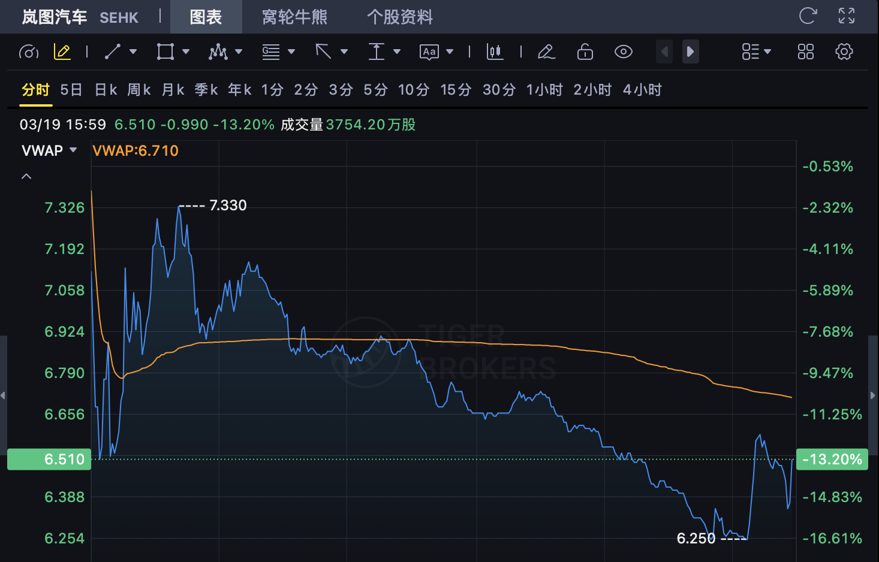
Task: Open chart settings with the gear icon
Action: coord(844,52)
